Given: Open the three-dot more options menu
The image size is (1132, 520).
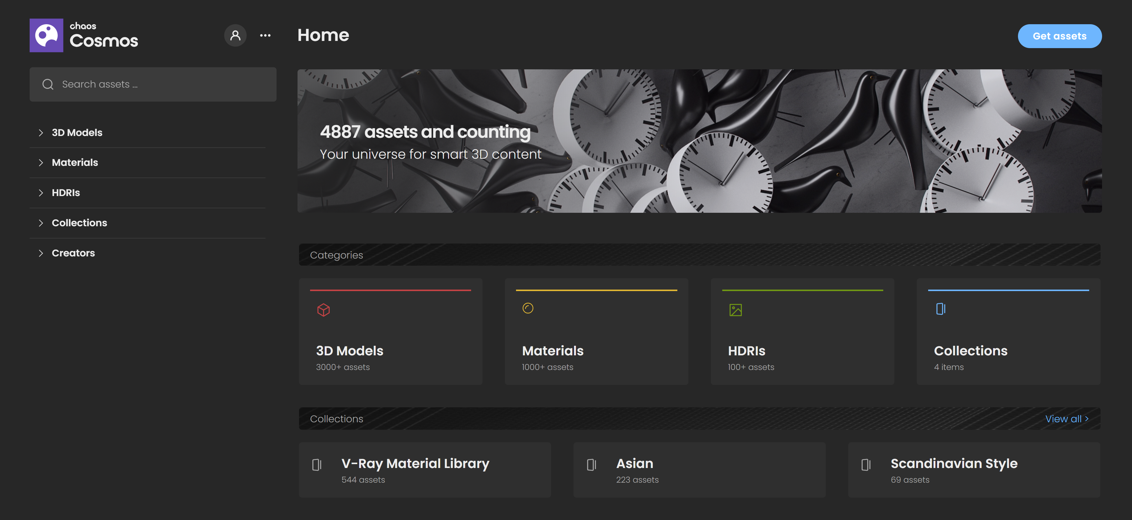Looking at the screenshot, I should coord(265,36).
